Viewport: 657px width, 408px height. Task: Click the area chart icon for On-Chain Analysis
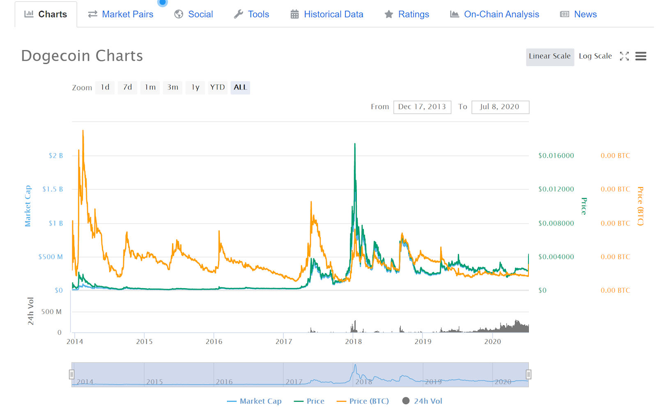click(455, 14)
